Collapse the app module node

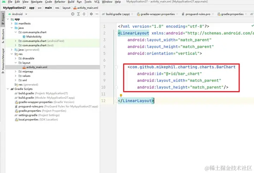[8, 19]
